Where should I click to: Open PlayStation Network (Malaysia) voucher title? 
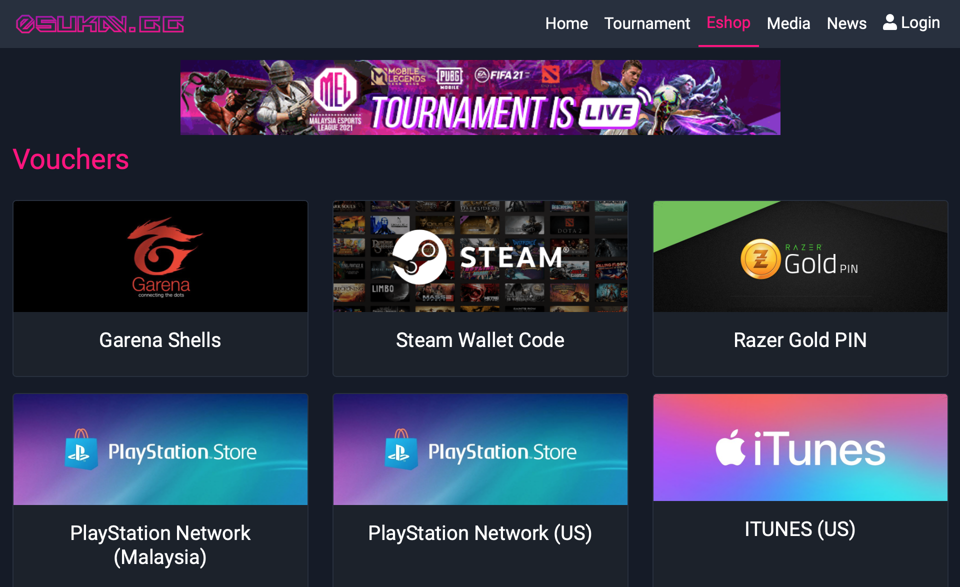160,545
